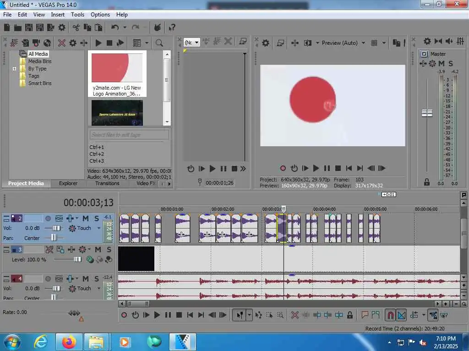Open track 4 Touch automation dropdown
This screenshot has width=469, height=351.
point(99,289)
